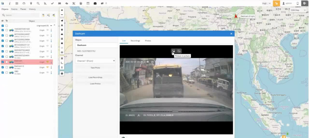
Task: Open the admin user menu
Action: click(x=287, y=3)
